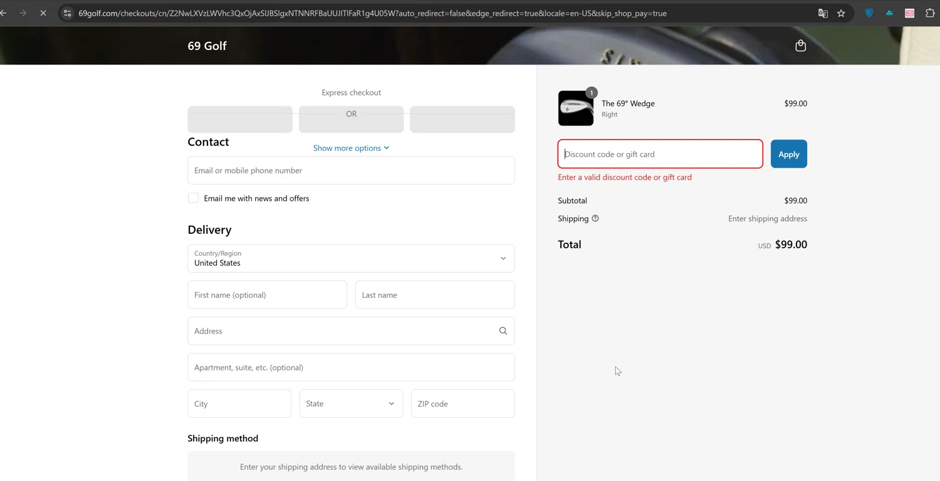
Task: Click the browser forward arrow
Action: pyautogui.click(x=23, y=13)
